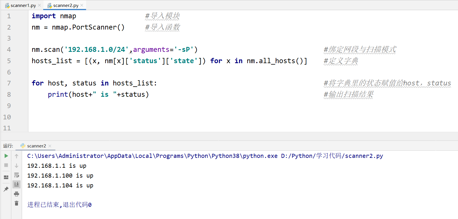Screen dimensions: 458x219
Task: Click the comment '#输出扫描结果'
Action: point(348,94)
